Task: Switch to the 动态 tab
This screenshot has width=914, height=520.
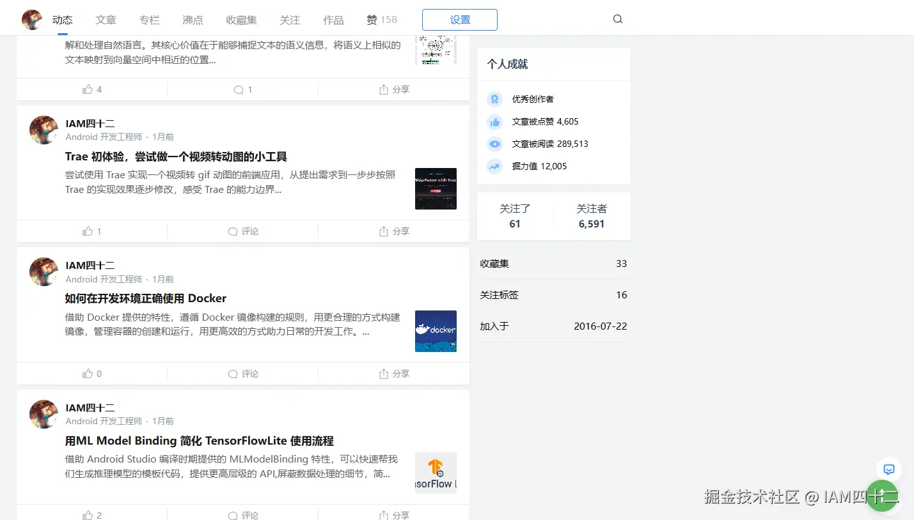Action: 63,20
